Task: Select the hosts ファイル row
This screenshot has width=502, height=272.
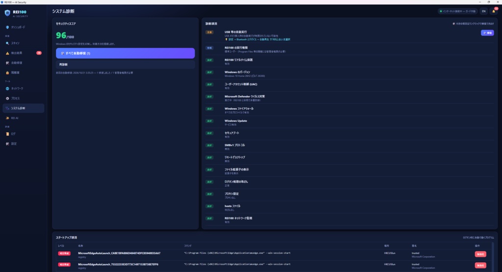Action: (350, 207)
